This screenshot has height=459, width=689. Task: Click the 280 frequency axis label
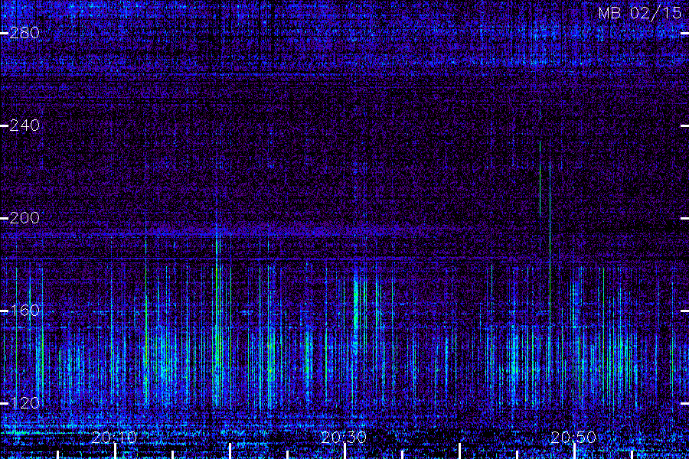point(24,33)
